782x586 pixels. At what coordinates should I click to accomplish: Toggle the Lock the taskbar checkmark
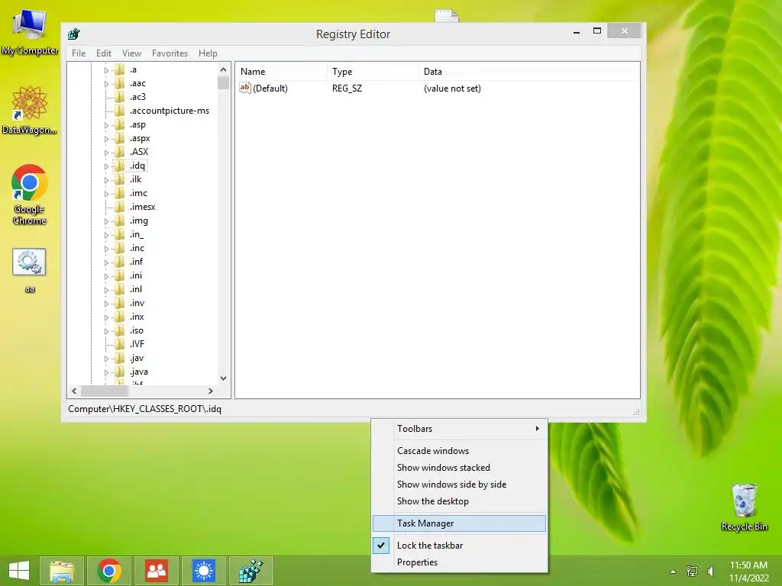click(381, 545)
